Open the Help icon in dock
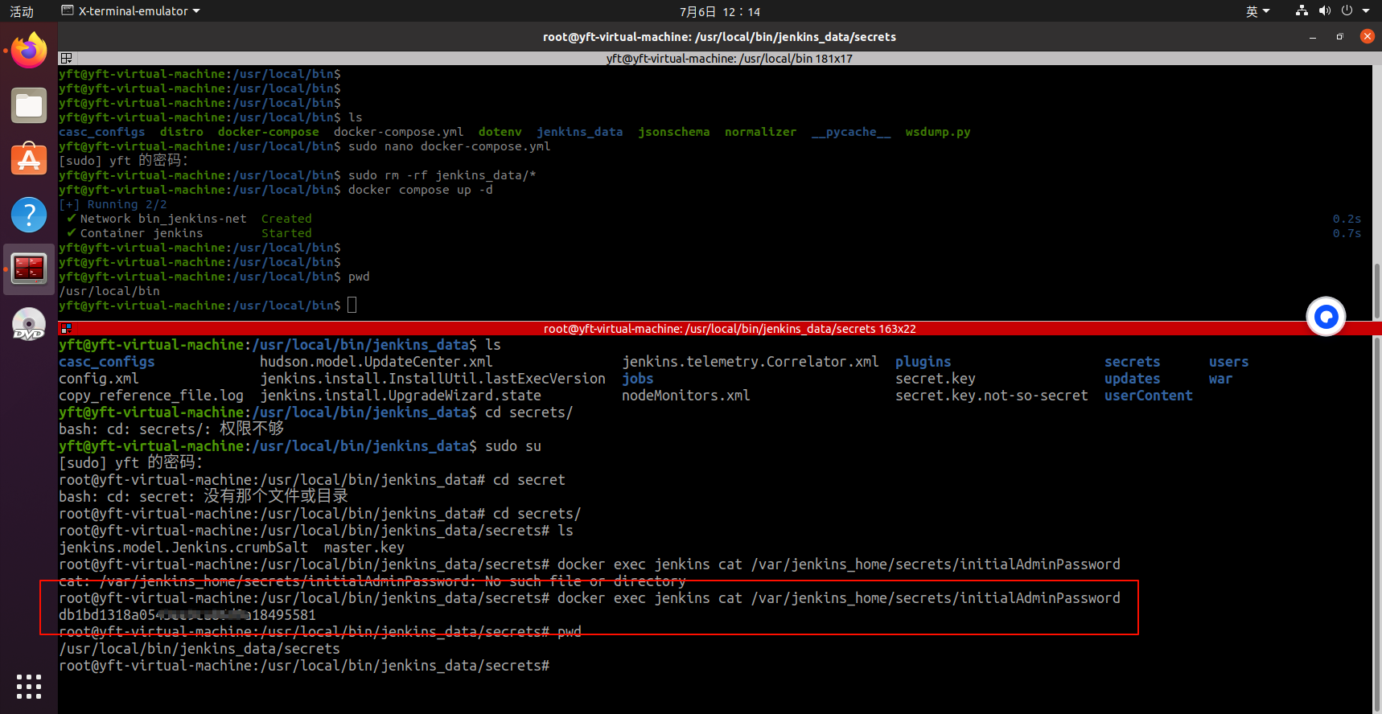The height and width of the screenshot is (714, 1382). pos(29,215)
